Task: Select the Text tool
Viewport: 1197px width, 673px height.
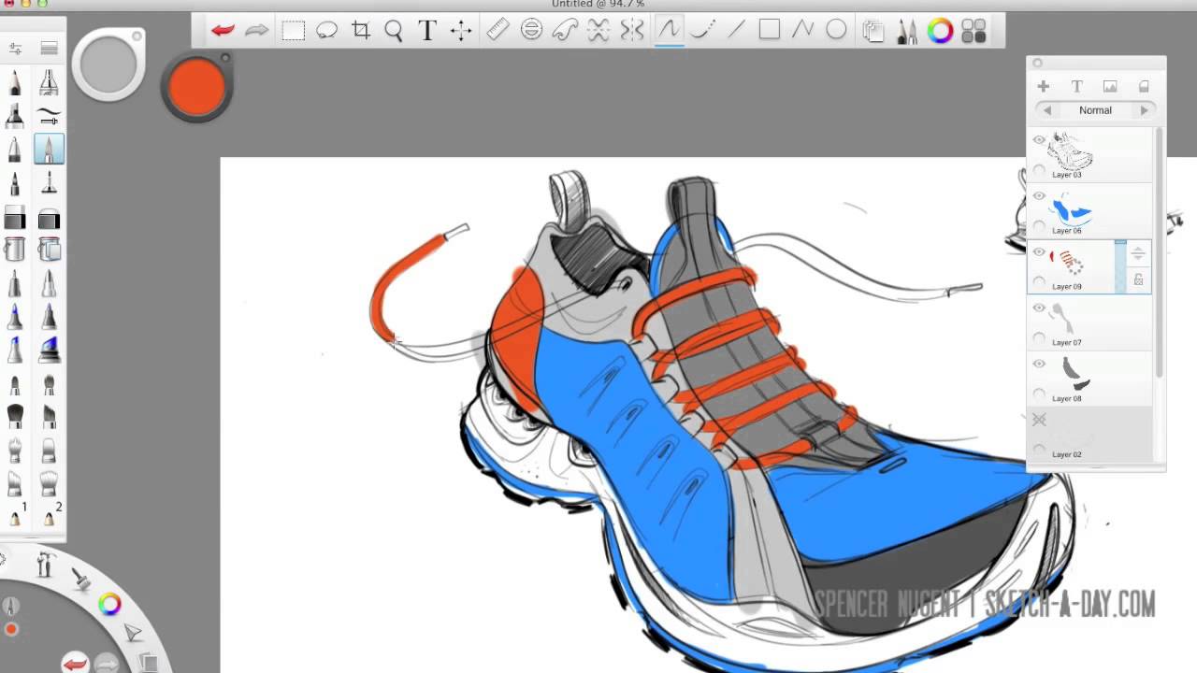Action: [x=427, y=30]
